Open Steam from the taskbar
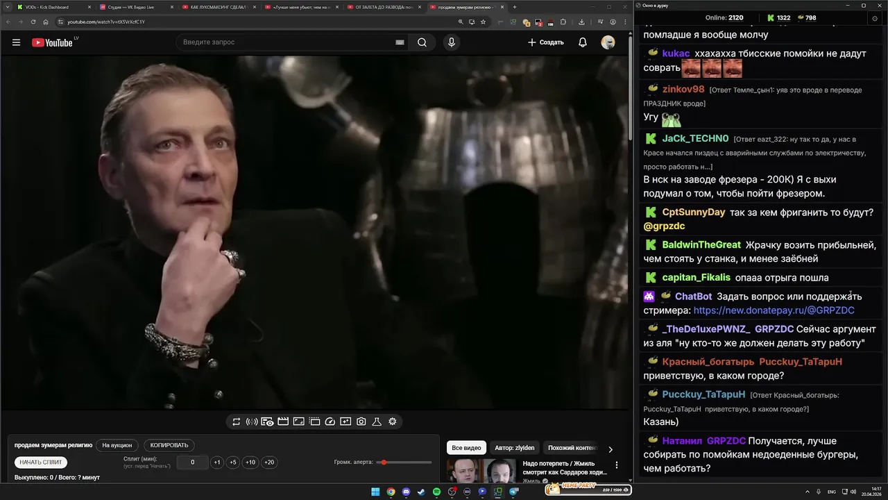The height and width of the screenshot is (500, 888). [421, 492]
